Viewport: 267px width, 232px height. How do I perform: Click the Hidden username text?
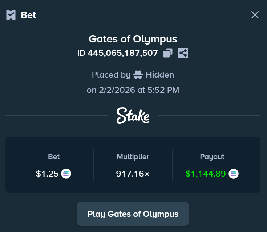tap(160, 75)
